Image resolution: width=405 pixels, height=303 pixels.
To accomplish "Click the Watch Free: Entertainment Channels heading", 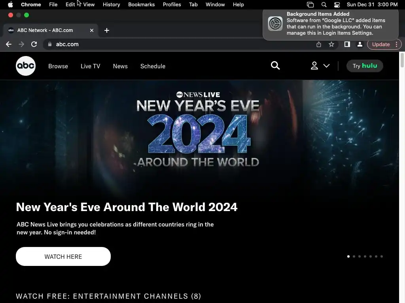I will click(x=108, y=296).
